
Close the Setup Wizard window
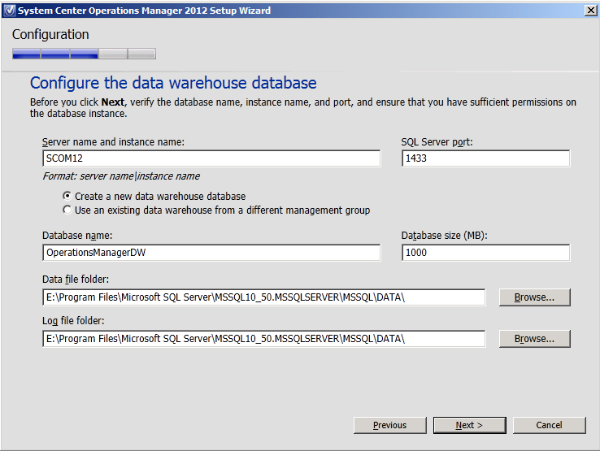[x=591, y=11]
